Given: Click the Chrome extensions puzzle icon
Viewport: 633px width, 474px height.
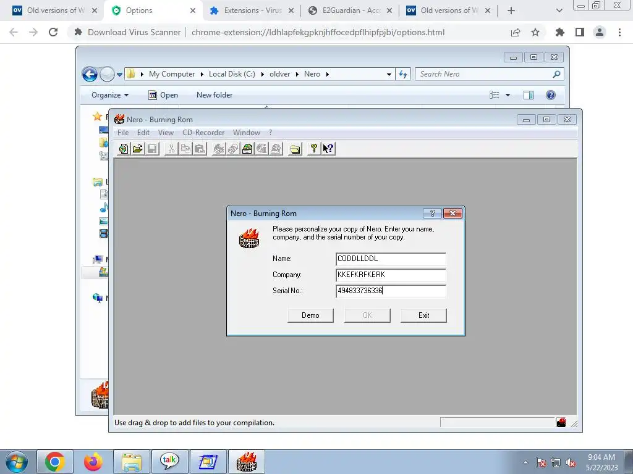Looking at the screenshot, I should (559, 32).
